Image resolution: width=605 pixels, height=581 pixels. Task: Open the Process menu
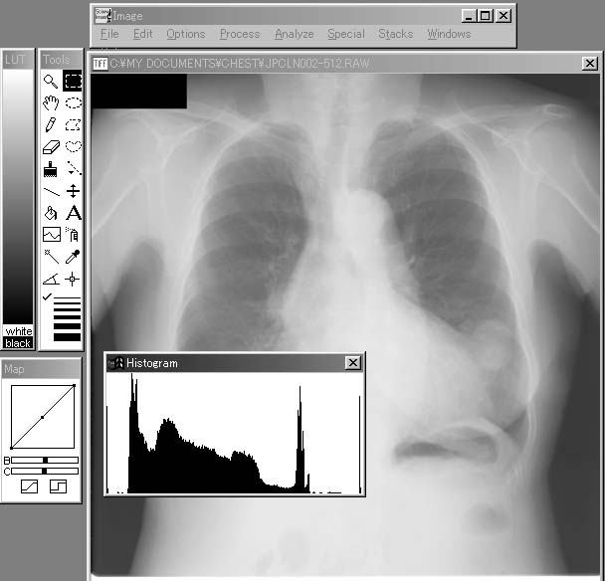(x=239, y=34)
